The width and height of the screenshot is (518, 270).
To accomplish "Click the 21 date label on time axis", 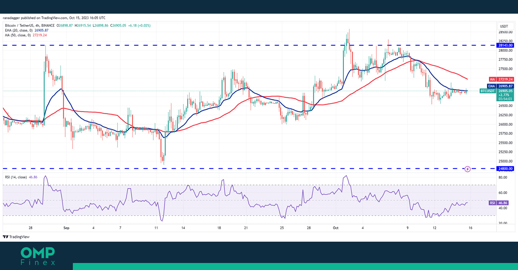I will point(246,228).
